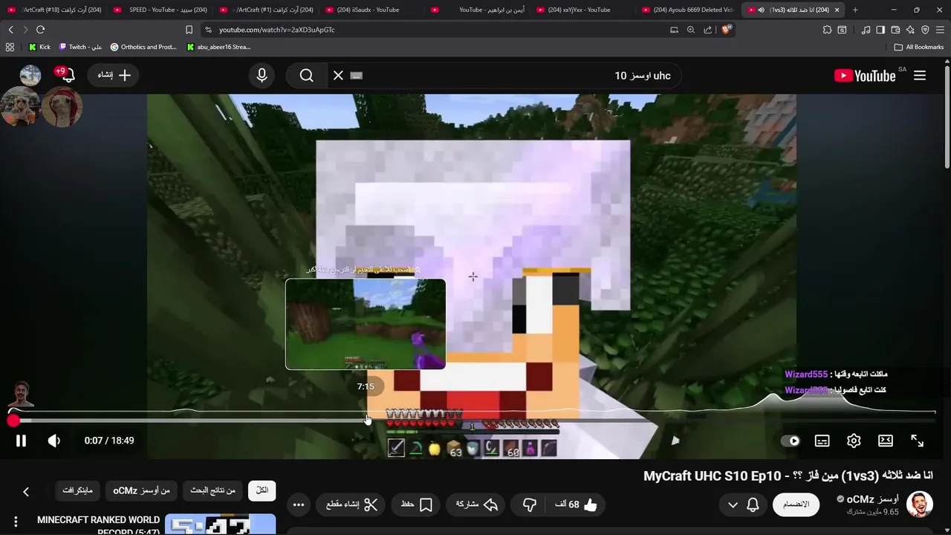Dislike the video with thumbs down
951x535 pixels.
(x=530, y=505)
